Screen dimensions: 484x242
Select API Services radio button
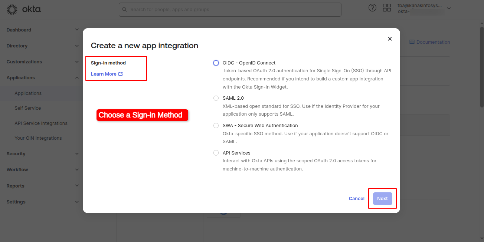click(x=216, y=153)
